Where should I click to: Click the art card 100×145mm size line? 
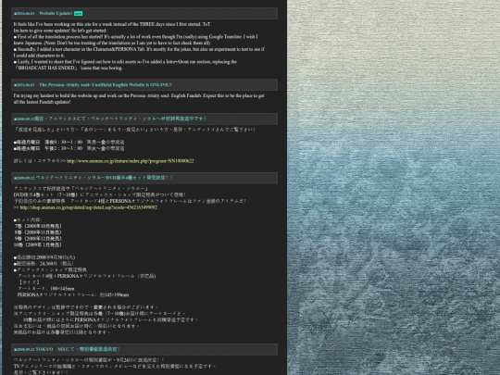pos(46,289)
